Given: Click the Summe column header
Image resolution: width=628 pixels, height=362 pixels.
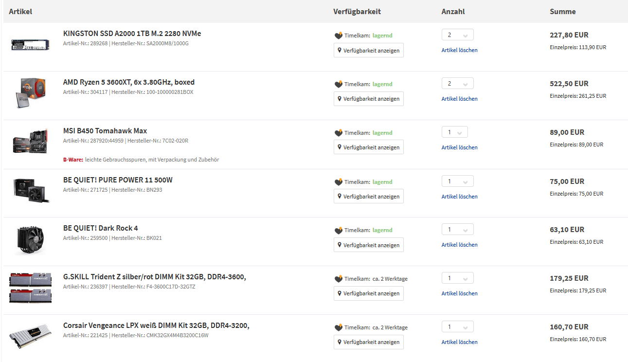Looking at the screenshot, I should pyautogui.click(x=563, y=11).
